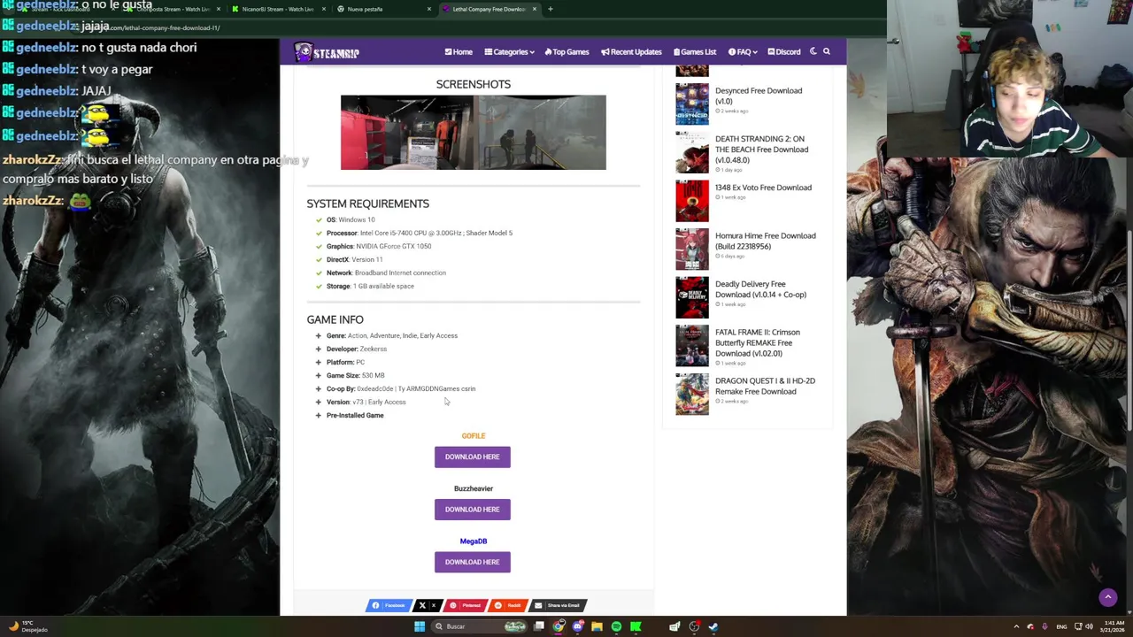The width and height of the screenshot is (1133, 637).
Task: Click Deadly Delivery cover thumbnail
Action: pos(692,297)
